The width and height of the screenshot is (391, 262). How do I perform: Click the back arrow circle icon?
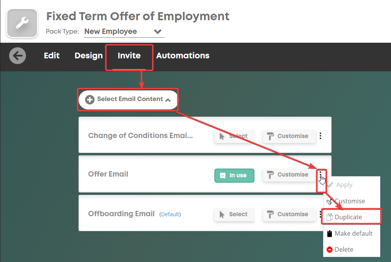(x=18, y=56)
